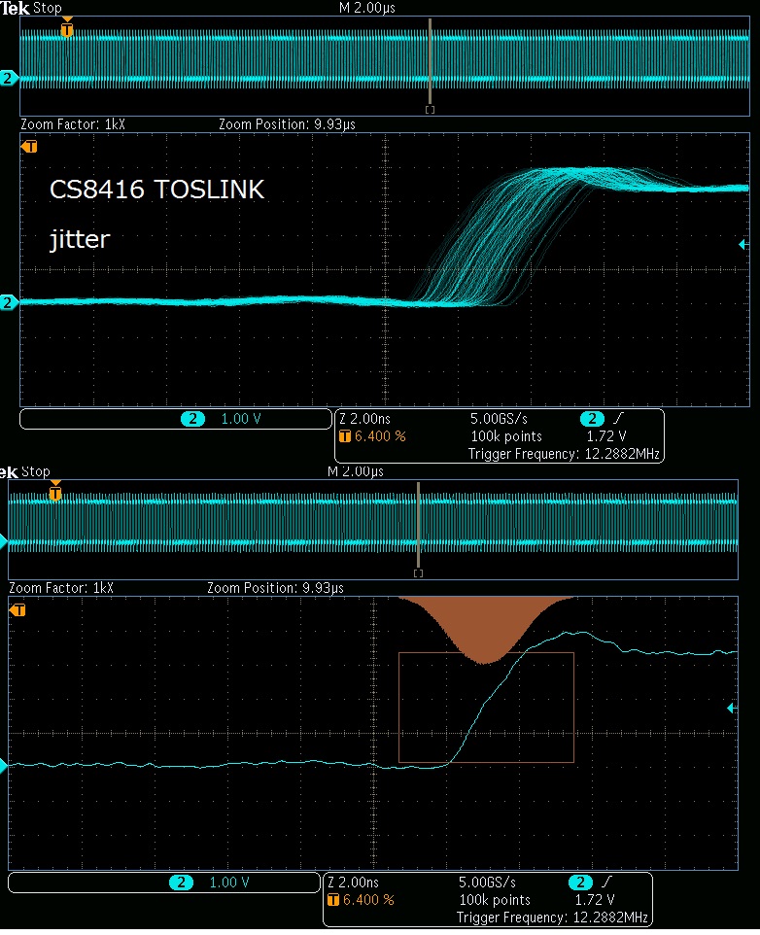Click the cyan trigger level arrow in the histogram capture
Viewport: 760px width, 935px height.
pos(732,708)
